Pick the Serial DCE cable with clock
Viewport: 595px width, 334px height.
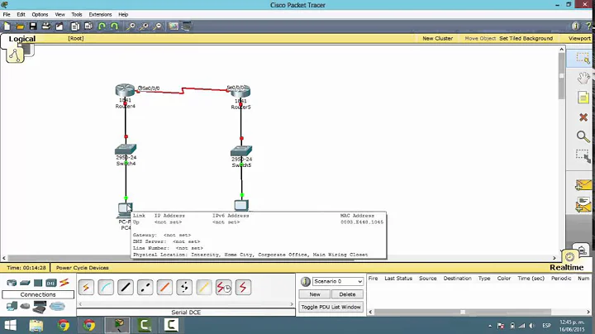(x=223, y=288)
